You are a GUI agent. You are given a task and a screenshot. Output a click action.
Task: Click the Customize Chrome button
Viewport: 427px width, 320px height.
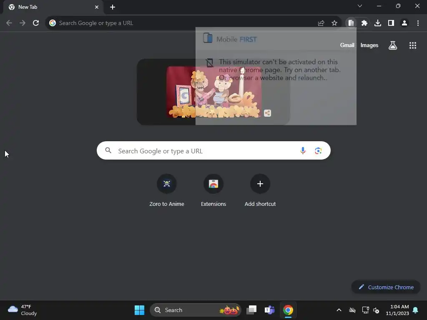[x=386, y=287]
